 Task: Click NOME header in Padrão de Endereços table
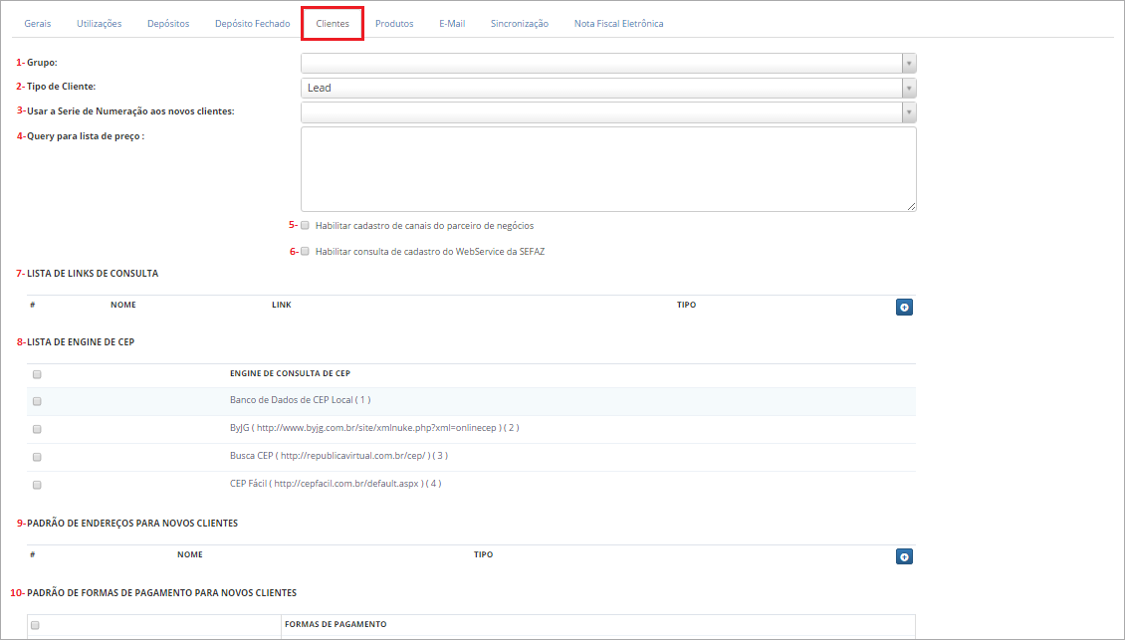pyautogui.click(x=190, y=554)
